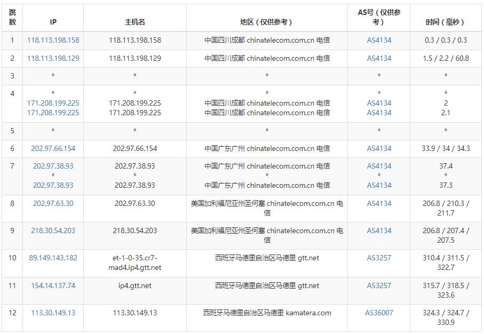Select hostname 202.97.66.154 text

pyautogui.click(x=135, y=148)
